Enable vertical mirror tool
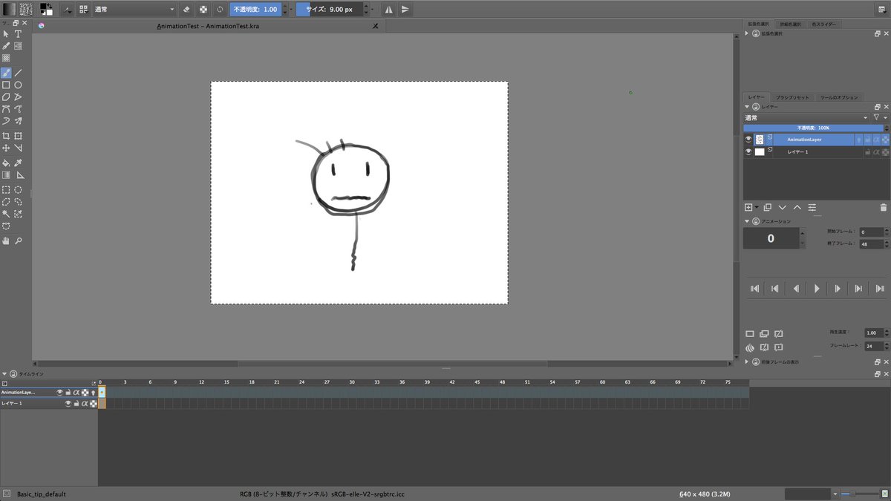Screen dimensions: 891x501 click(x=405, y=10)
